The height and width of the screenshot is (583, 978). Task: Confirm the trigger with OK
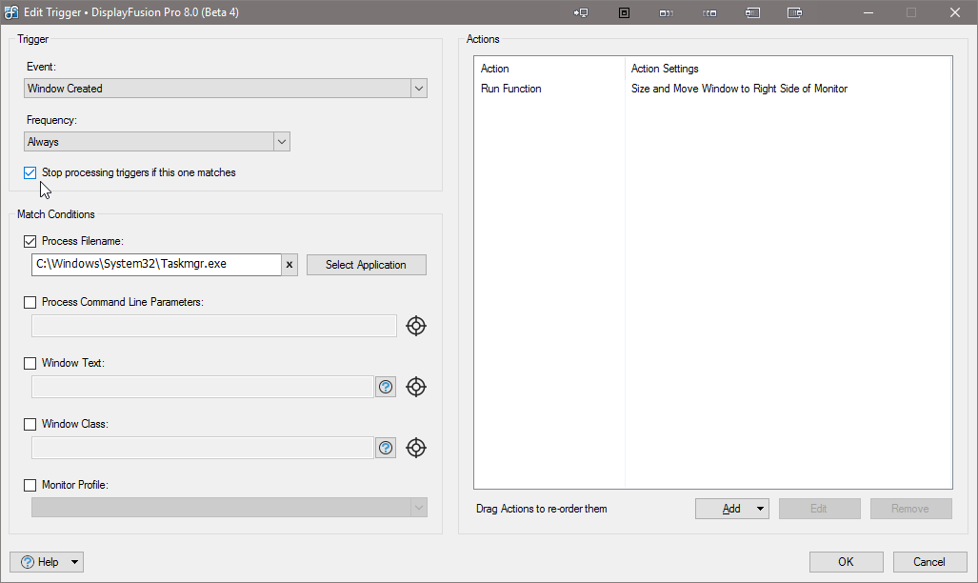tap(846, 562)
